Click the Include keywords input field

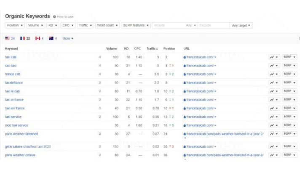[169, 25]
